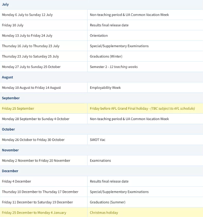The height and width of the screenshot is (217, 203).
Task: Click 'Thursday 23 July to Saturday 25 July'
Action: click(30, 56)
